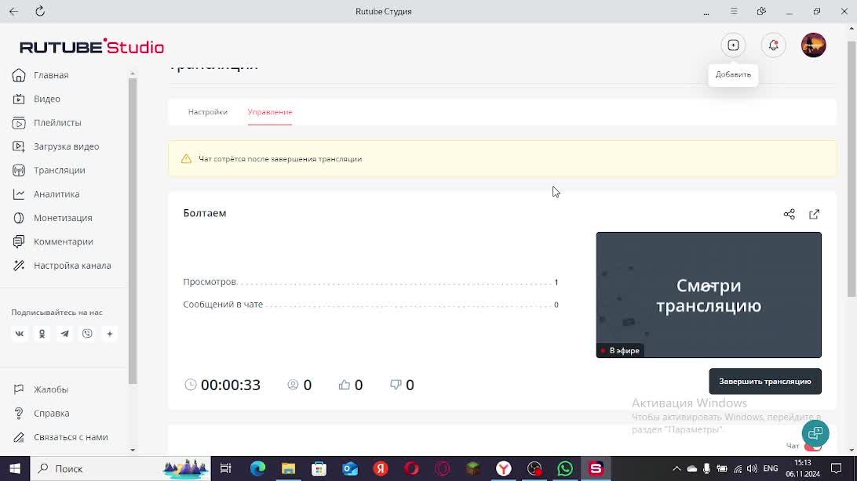857x481 pixels.
Task: Click Завершить трансляцию button
Action: 765,382
